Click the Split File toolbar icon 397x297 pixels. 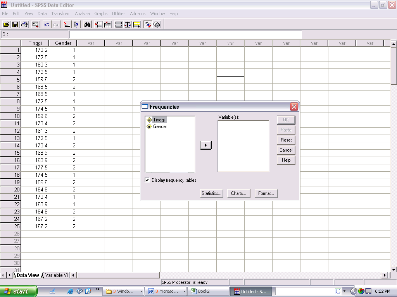point(119,24)
